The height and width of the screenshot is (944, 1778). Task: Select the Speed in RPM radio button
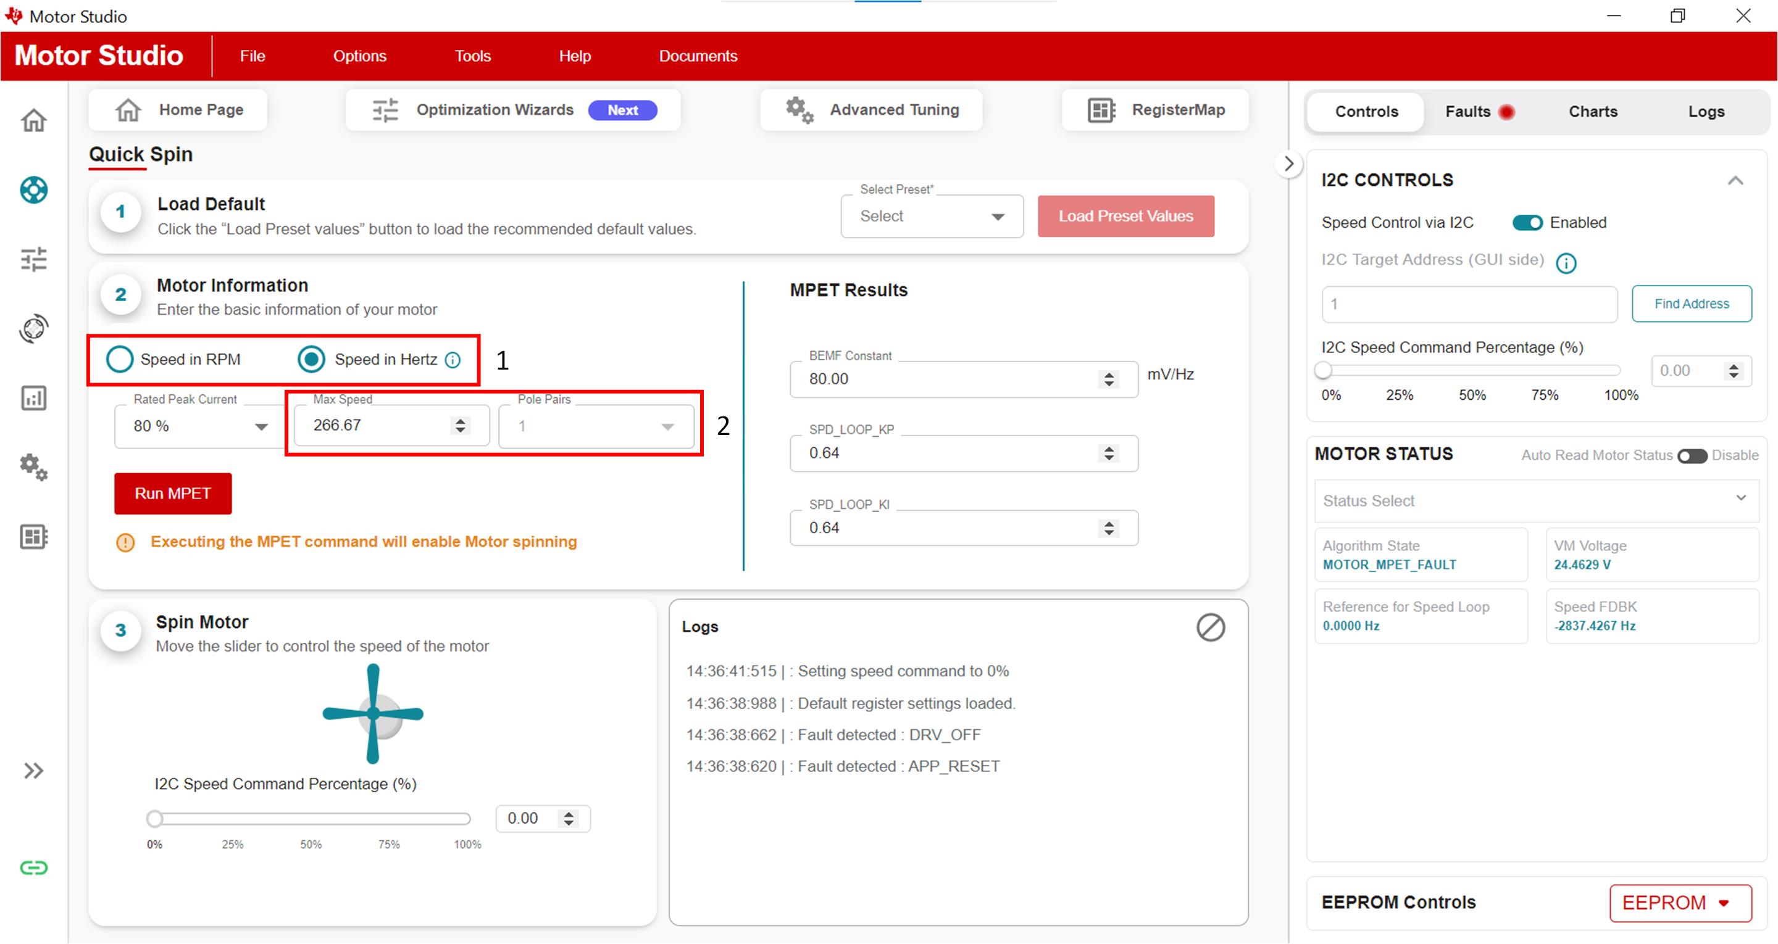pyautogui.click(x=119, y=359)
